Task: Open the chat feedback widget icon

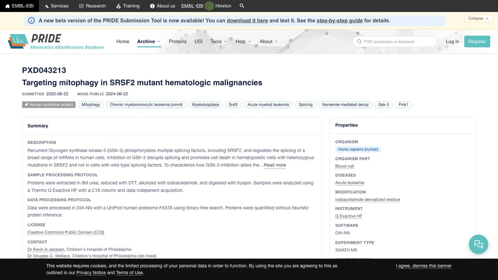Action: pos(479,244)
